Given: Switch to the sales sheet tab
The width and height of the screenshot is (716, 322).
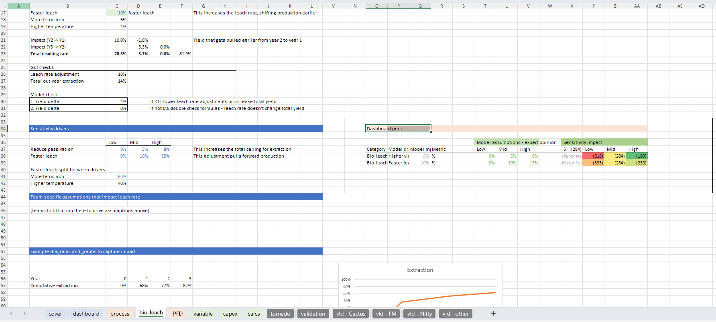Looking at the screenshot, I should tap(254, 314).
